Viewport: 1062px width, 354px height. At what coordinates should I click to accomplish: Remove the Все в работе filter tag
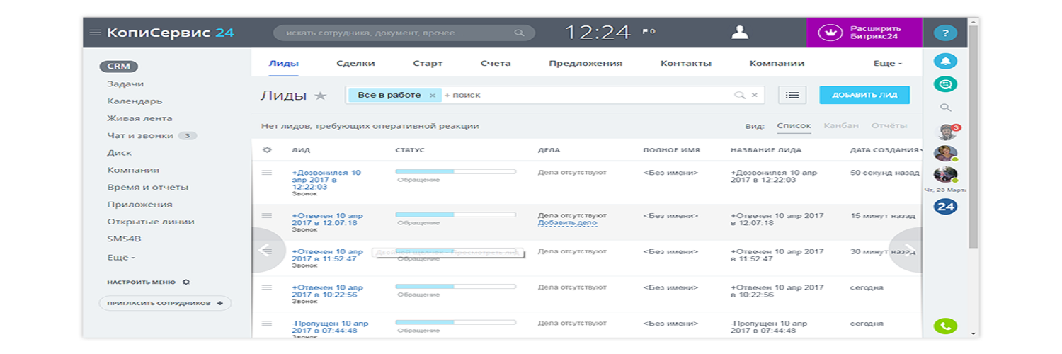pyautogui.click(x=432, y=95)
